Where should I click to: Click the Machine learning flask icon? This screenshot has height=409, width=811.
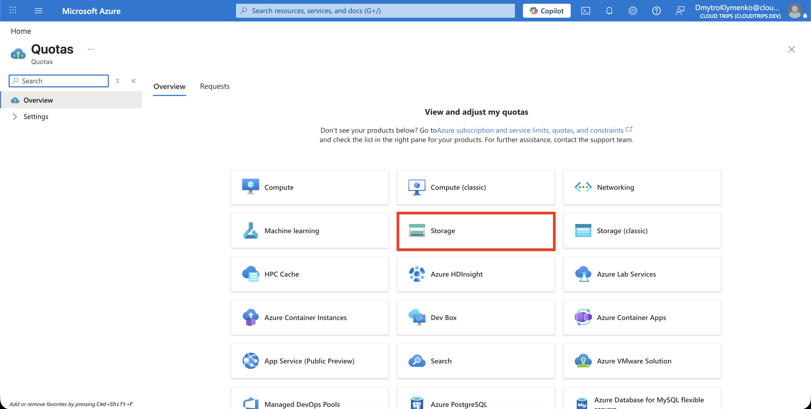click(x=250, y=230)
